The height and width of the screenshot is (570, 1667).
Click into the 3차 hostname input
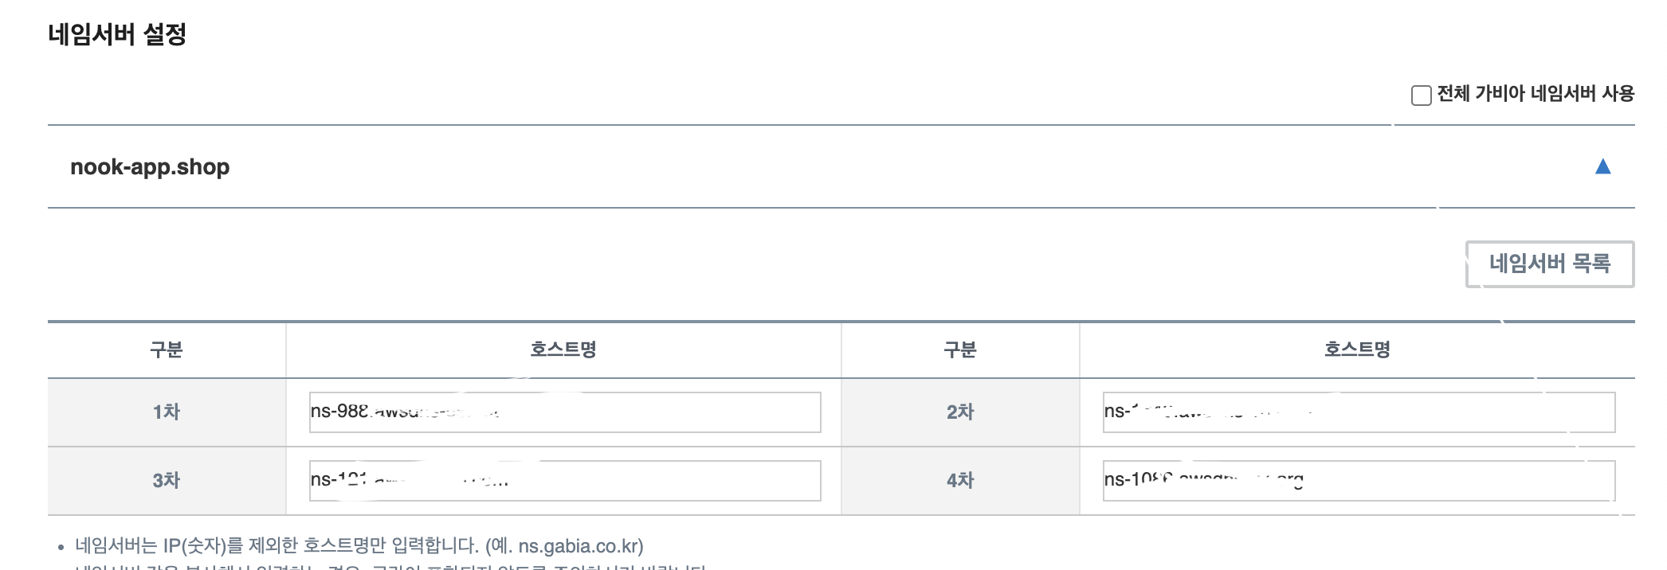click(x=564, y=481)
